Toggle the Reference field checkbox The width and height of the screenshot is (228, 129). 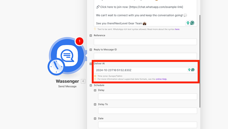click(91, 35)
